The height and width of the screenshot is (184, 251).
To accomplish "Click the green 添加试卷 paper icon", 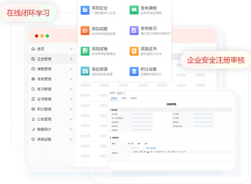I will coord(85,51).
